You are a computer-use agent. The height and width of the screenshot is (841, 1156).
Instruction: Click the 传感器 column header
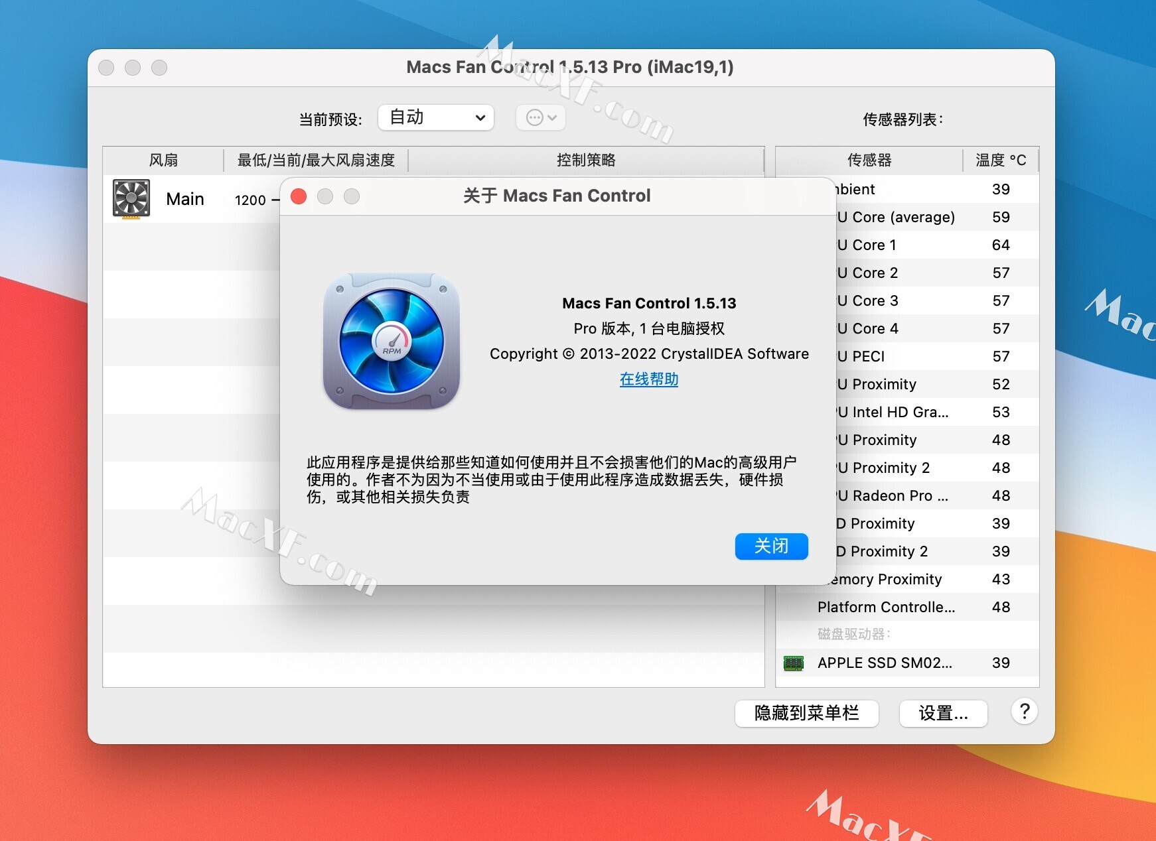(869, 160)
